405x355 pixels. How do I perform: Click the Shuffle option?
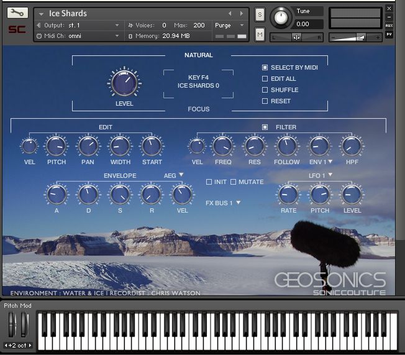click(x=265, y=90)
